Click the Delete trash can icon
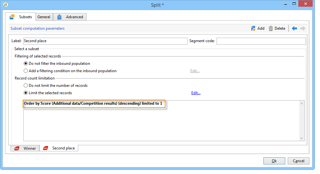Viewport: 320px width, 174px height. [270, 28]
